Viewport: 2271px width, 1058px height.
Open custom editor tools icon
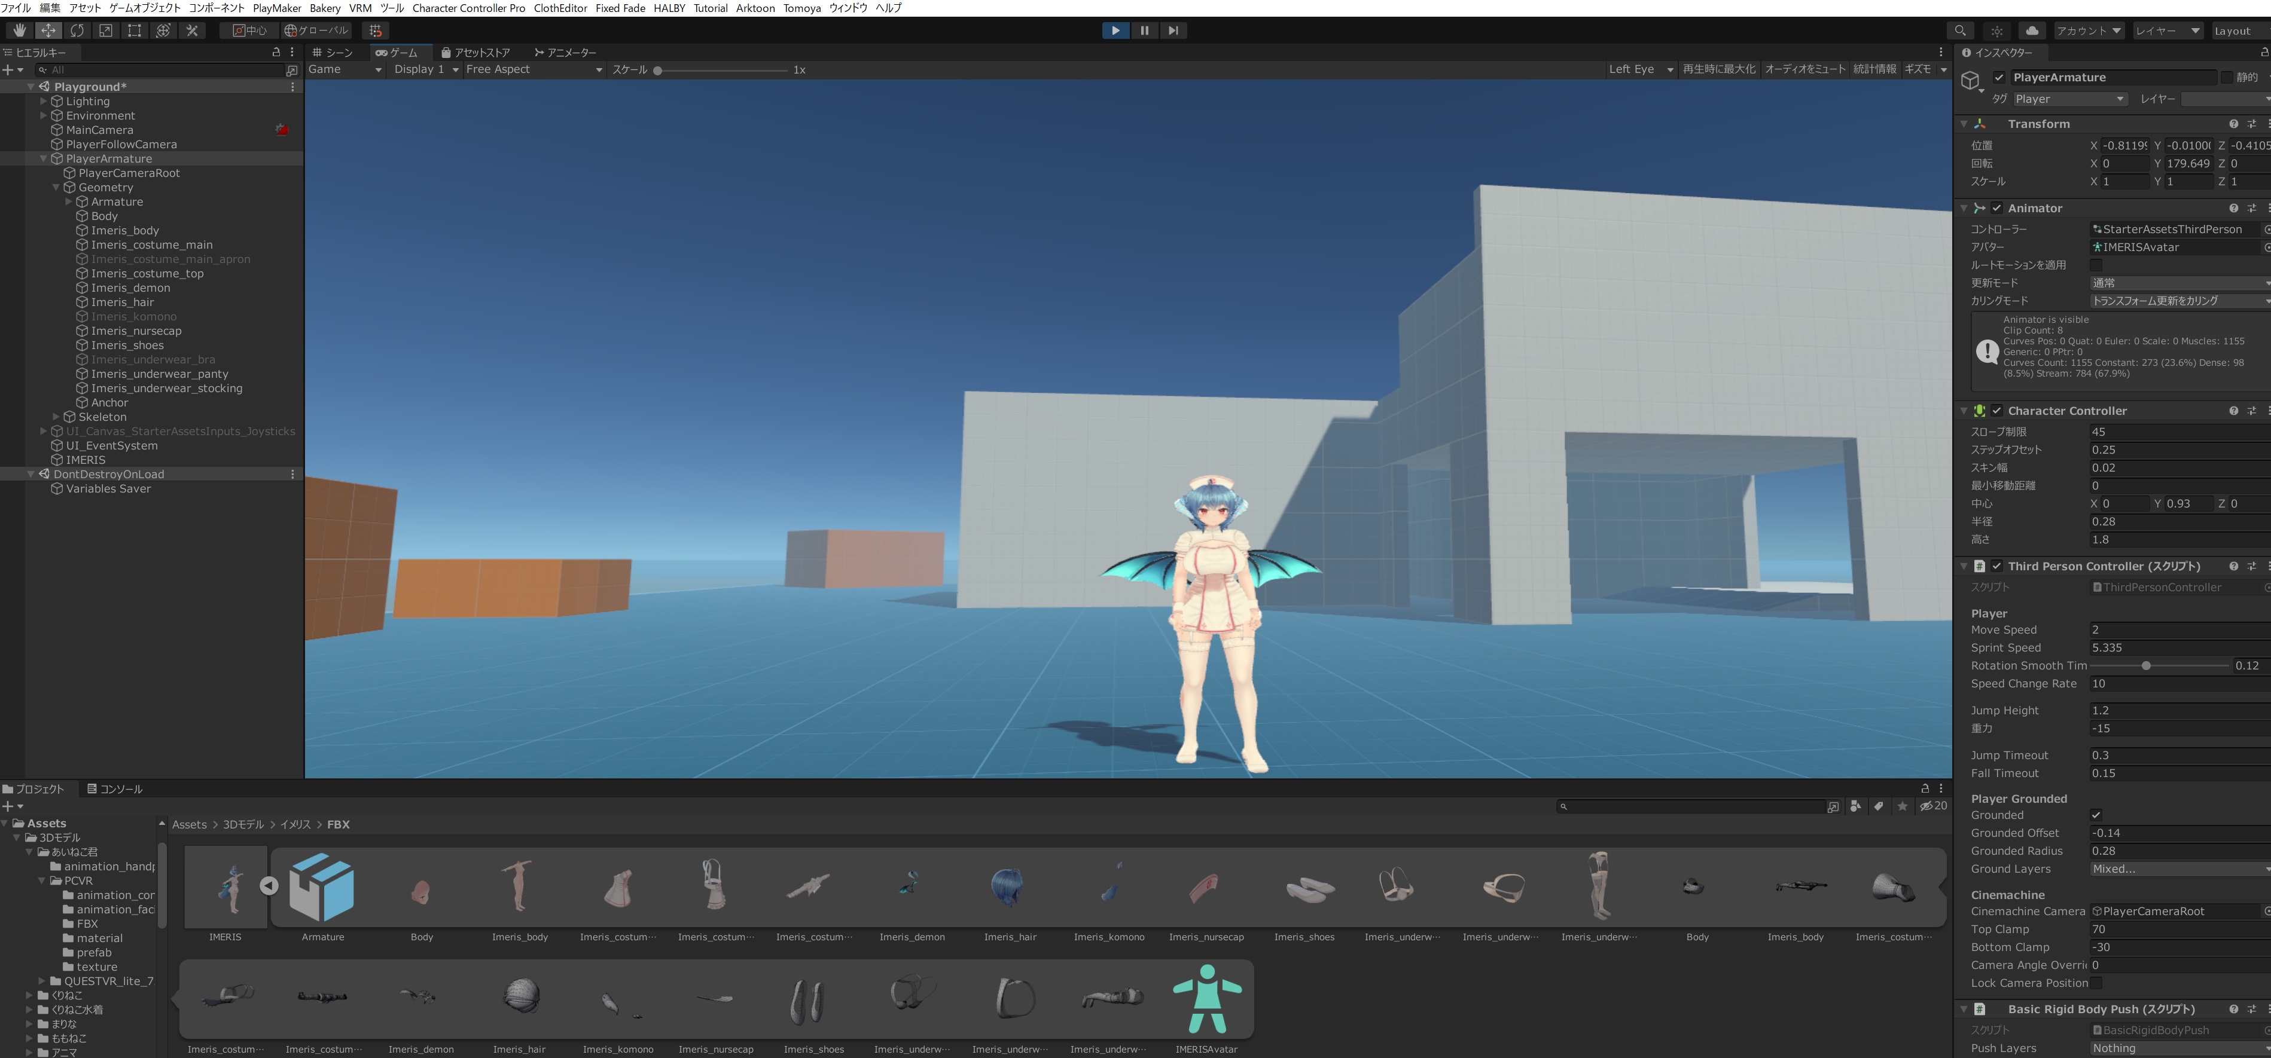192,30
